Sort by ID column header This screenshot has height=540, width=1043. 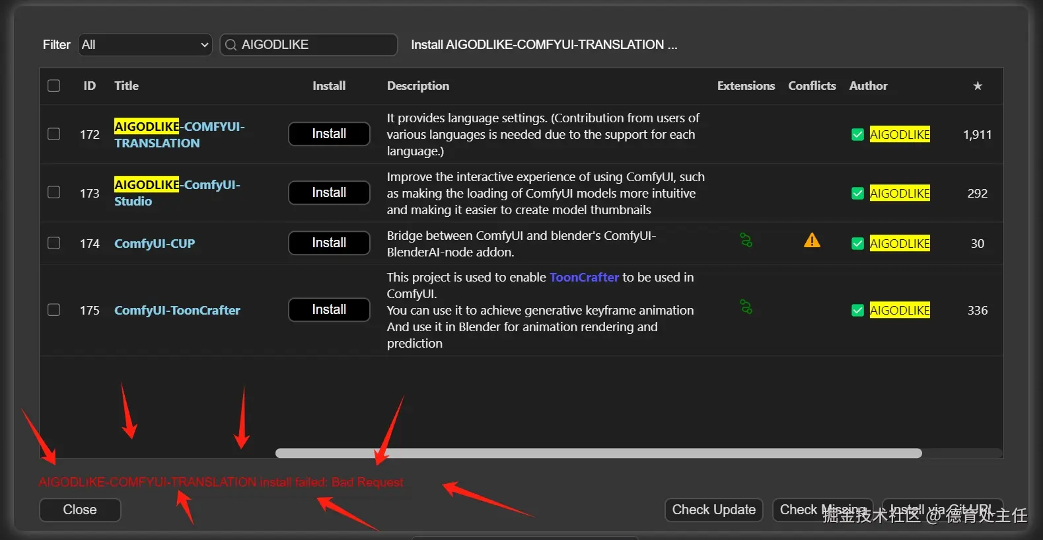pos(90,86)
